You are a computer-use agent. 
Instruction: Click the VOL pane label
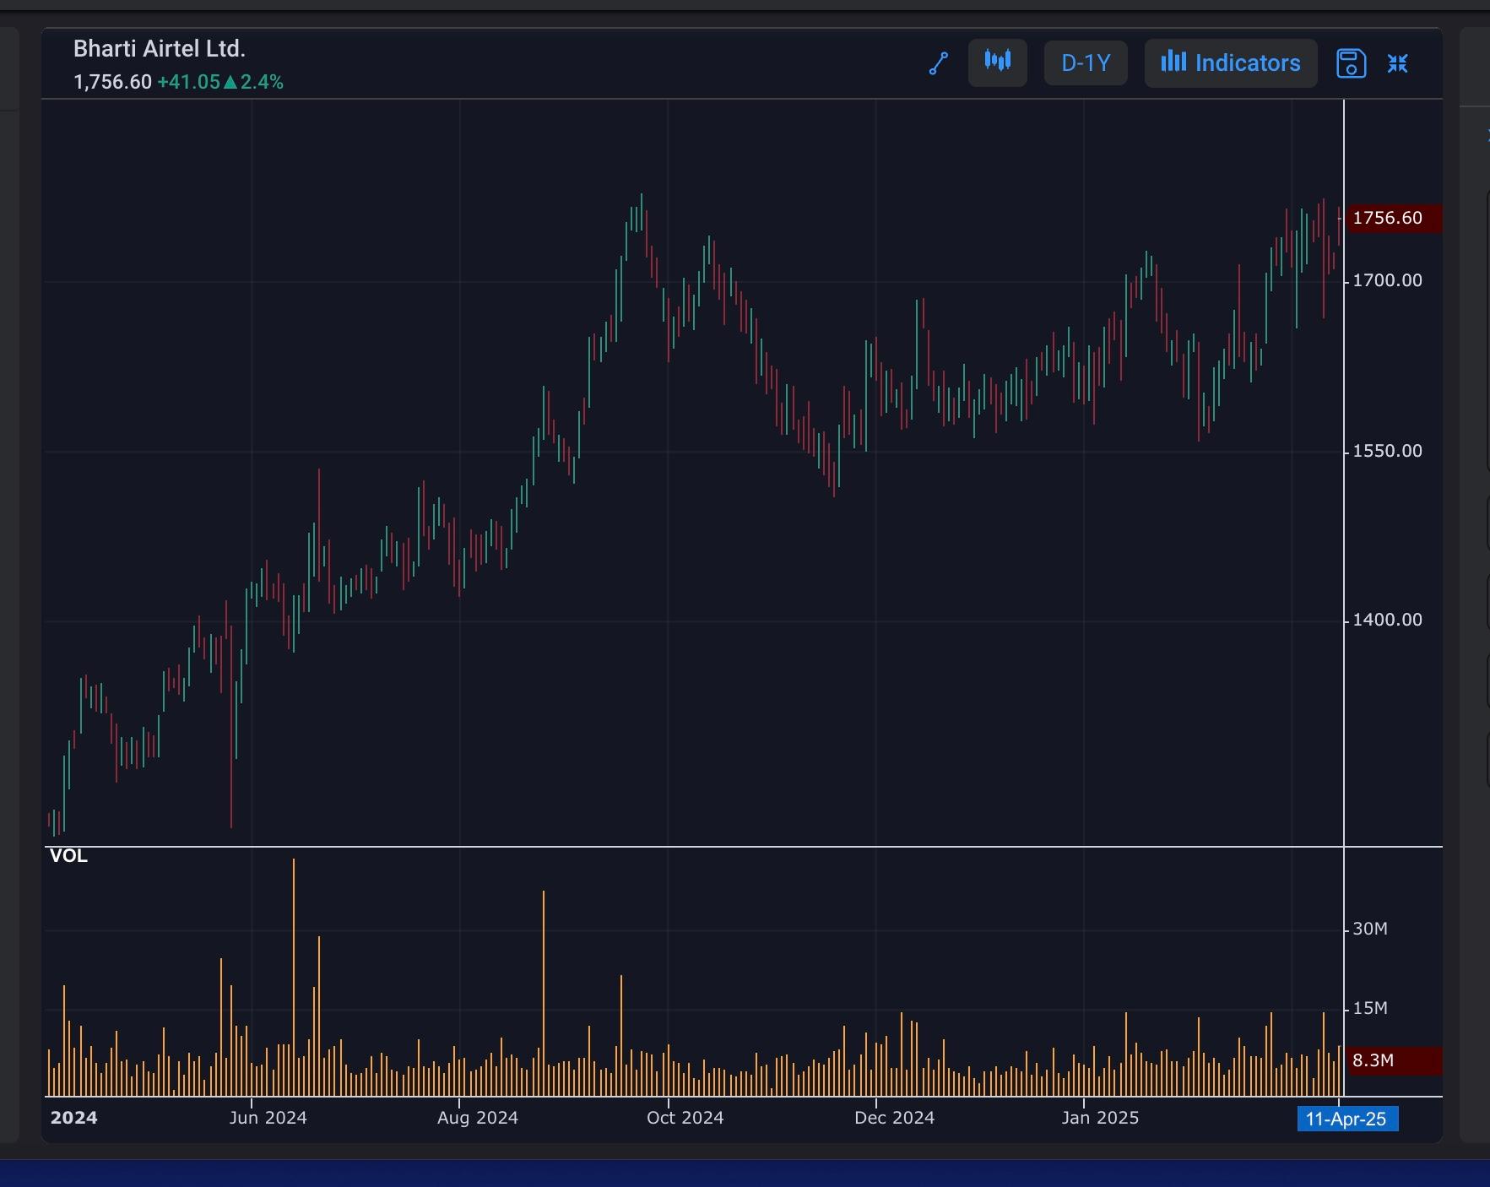coord(68,856)
